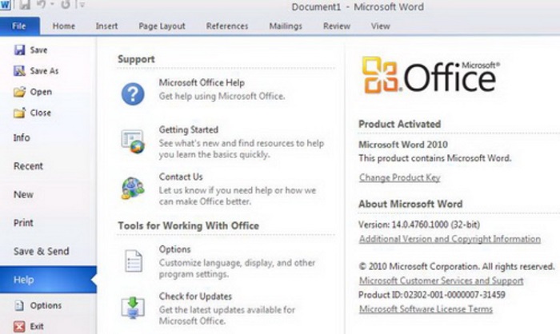Click the Microsoft Office Help question mark icon
Screen dimensions: 560x334
click(x=133, y=93)
